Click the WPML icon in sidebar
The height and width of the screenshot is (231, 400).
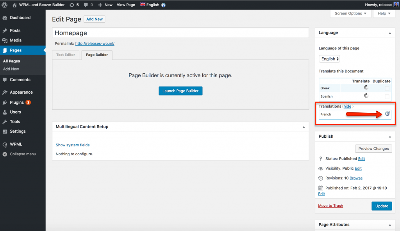[5, 144]
